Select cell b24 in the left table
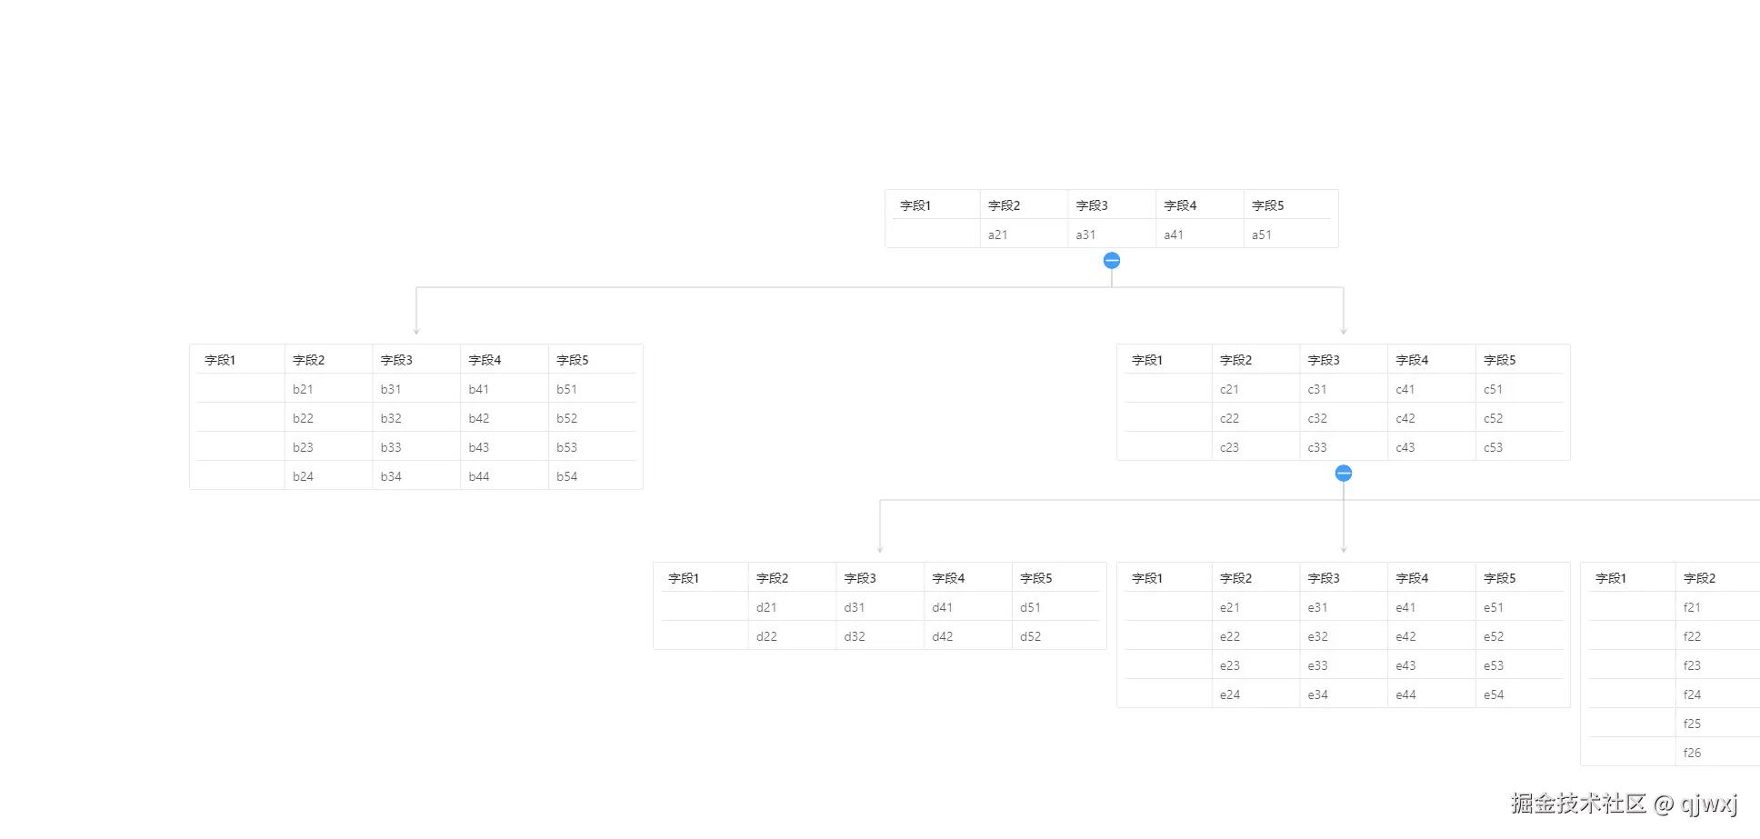This screenshot has height=839, width=1760. 303,475
